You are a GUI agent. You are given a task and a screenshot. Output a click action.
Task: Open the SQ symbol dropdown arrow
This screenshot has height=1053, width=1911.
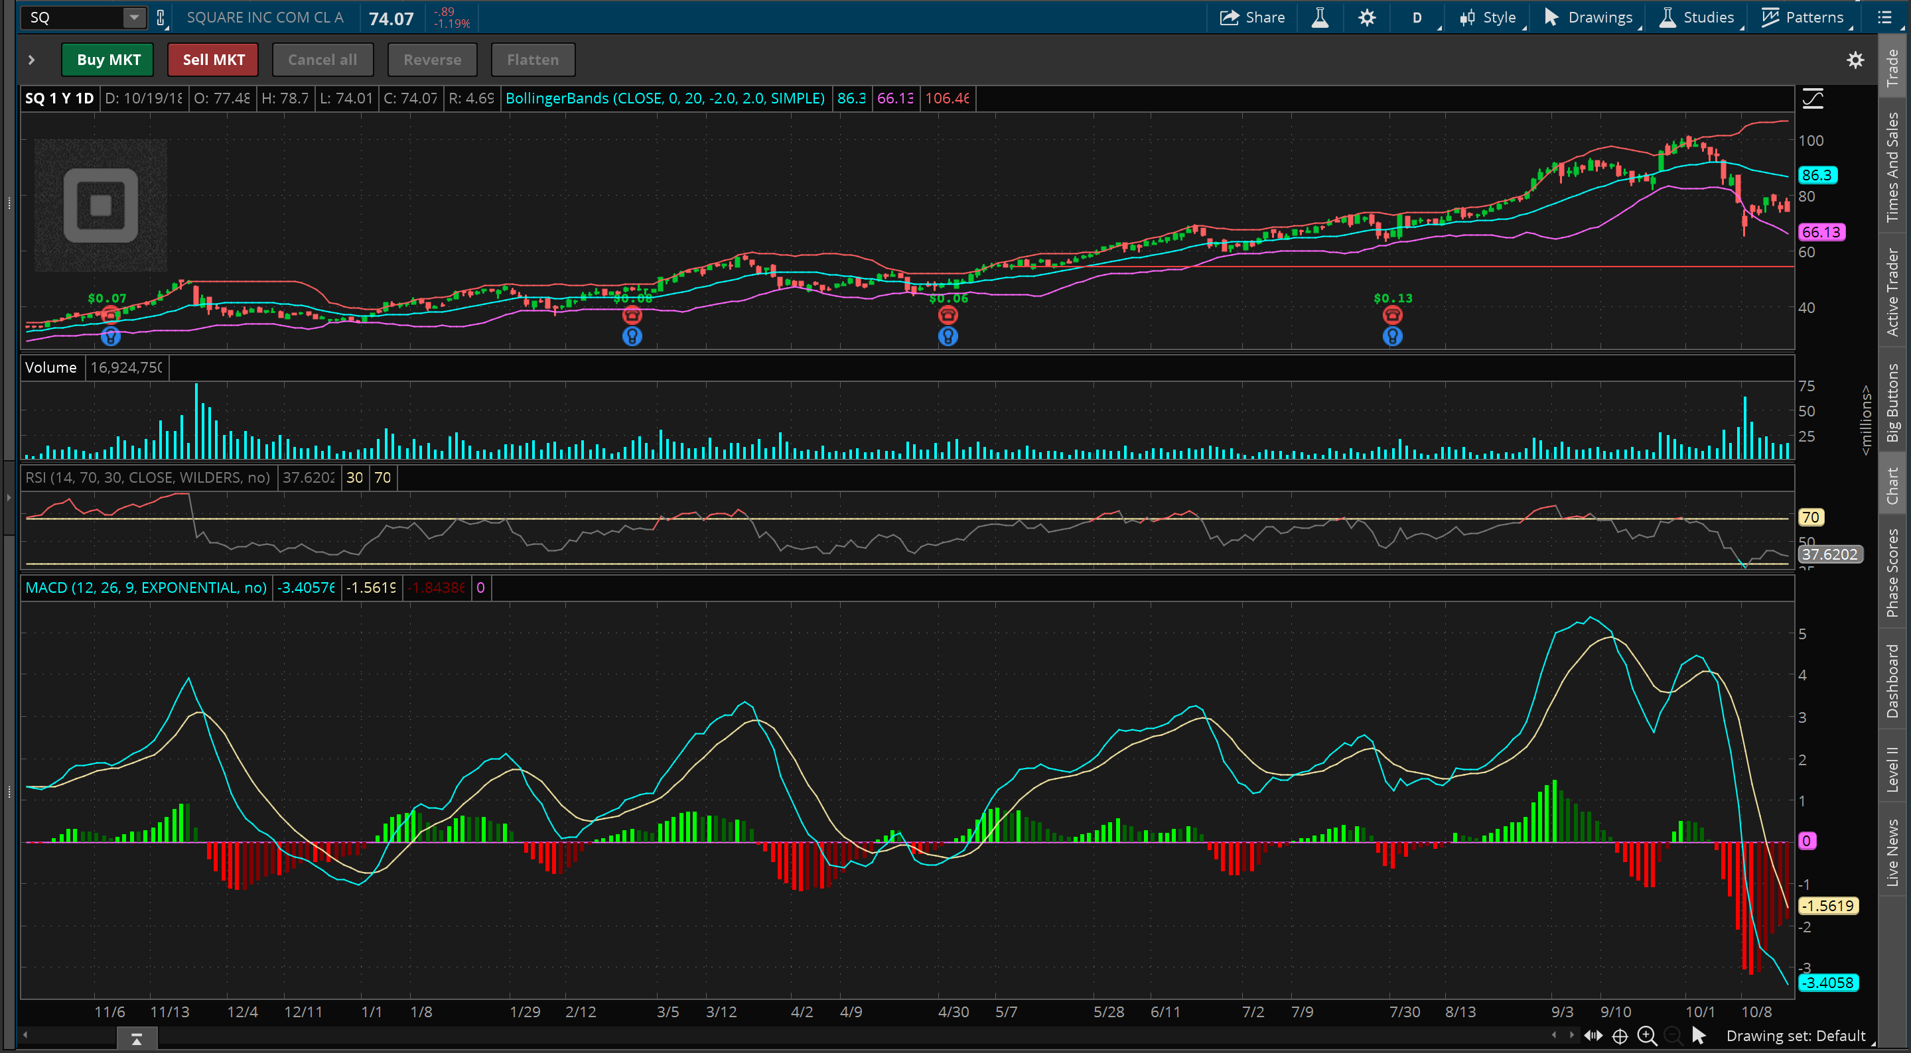tap(133, 18)
